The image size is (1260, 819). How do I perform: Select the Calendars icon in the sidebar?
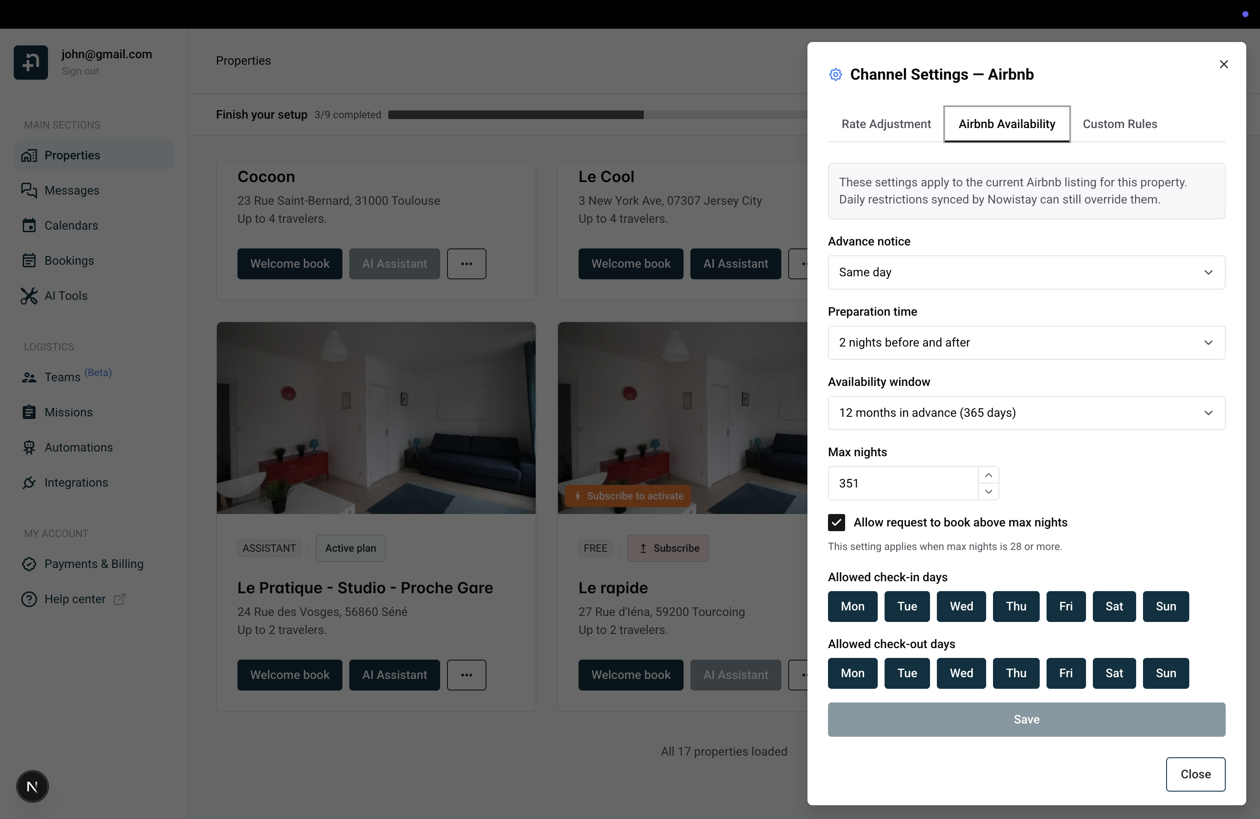[x=30, y=225]
